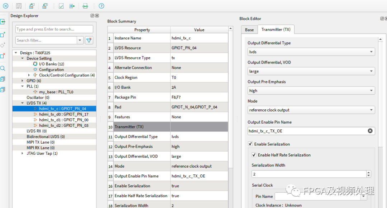
Task: Float the Design Explorer panel
Action: click(92, 16)
